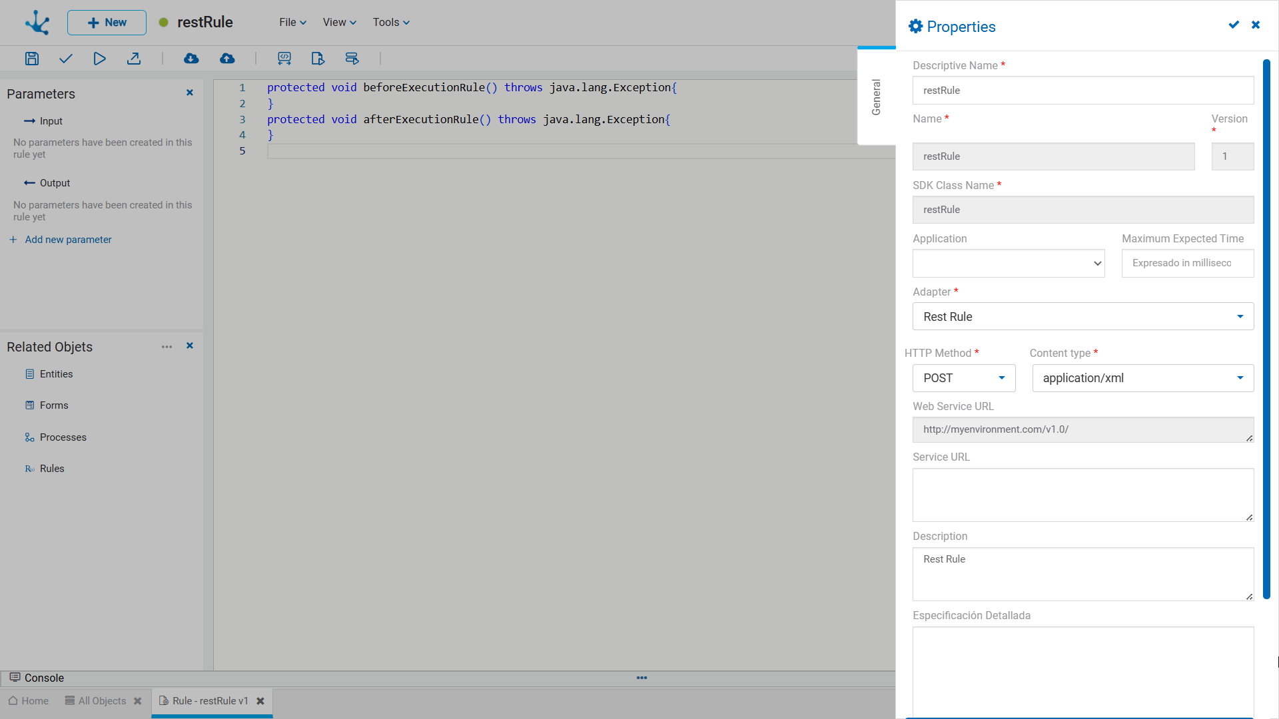
Task: Open the HTTP Method dropdown showing POST
Action: click(964, 378)
